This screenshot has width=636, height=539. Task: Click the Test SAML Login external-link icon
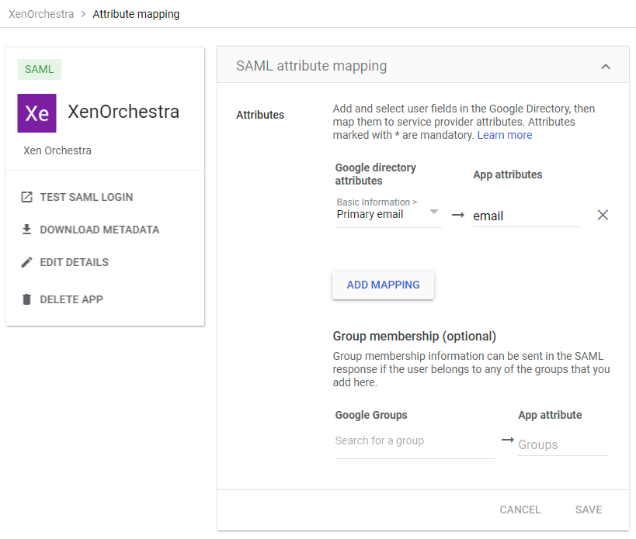point(26,197)
